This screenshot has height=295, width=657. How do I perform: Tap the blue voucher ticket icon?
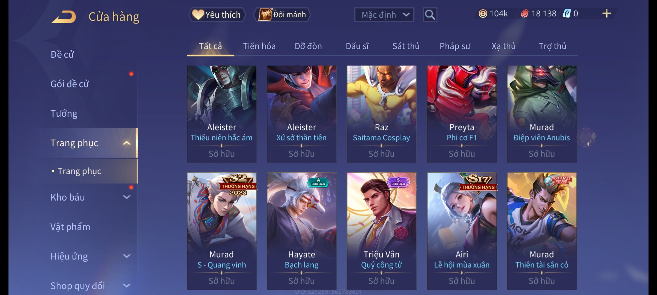566,14
